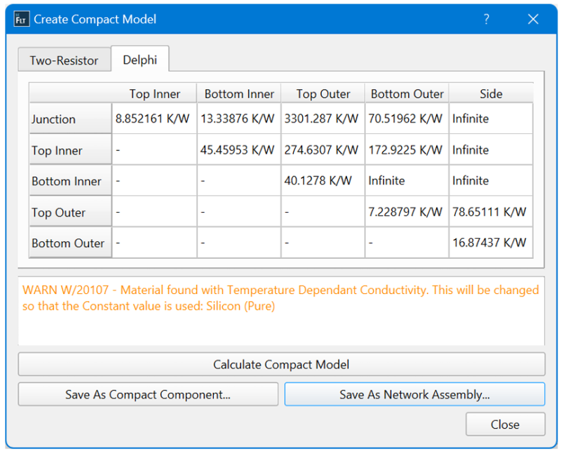Select the Side column header
561x454 pixels.
491,94
